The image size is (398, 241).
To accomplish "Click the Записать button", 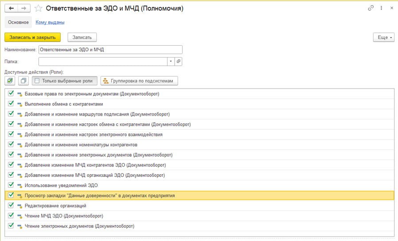I will (82, 37).
